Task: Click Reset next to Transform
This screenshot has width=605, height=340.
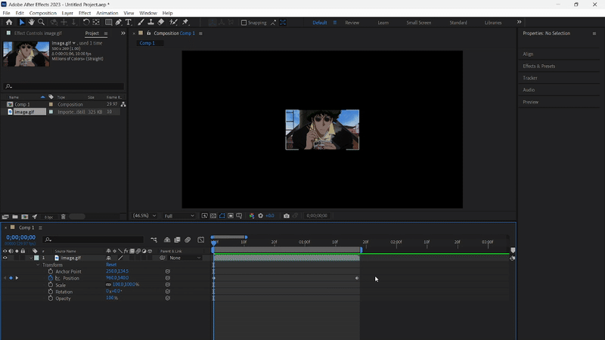Action: point(111,265)
